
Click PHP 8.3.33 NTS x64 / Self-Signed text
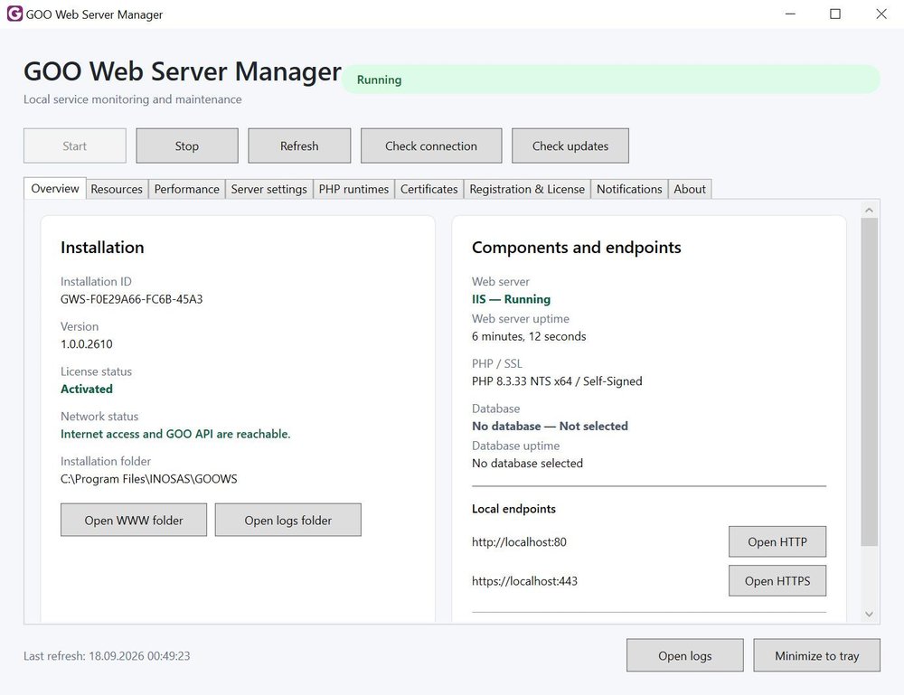click(x=557, y=380)
